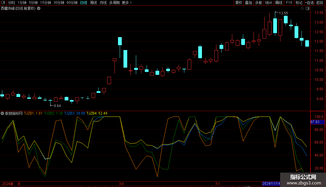This screenshot has width=326, height=187.
Task: Click the 20.00 indicator axis label
Action: (x=319, y=168)
